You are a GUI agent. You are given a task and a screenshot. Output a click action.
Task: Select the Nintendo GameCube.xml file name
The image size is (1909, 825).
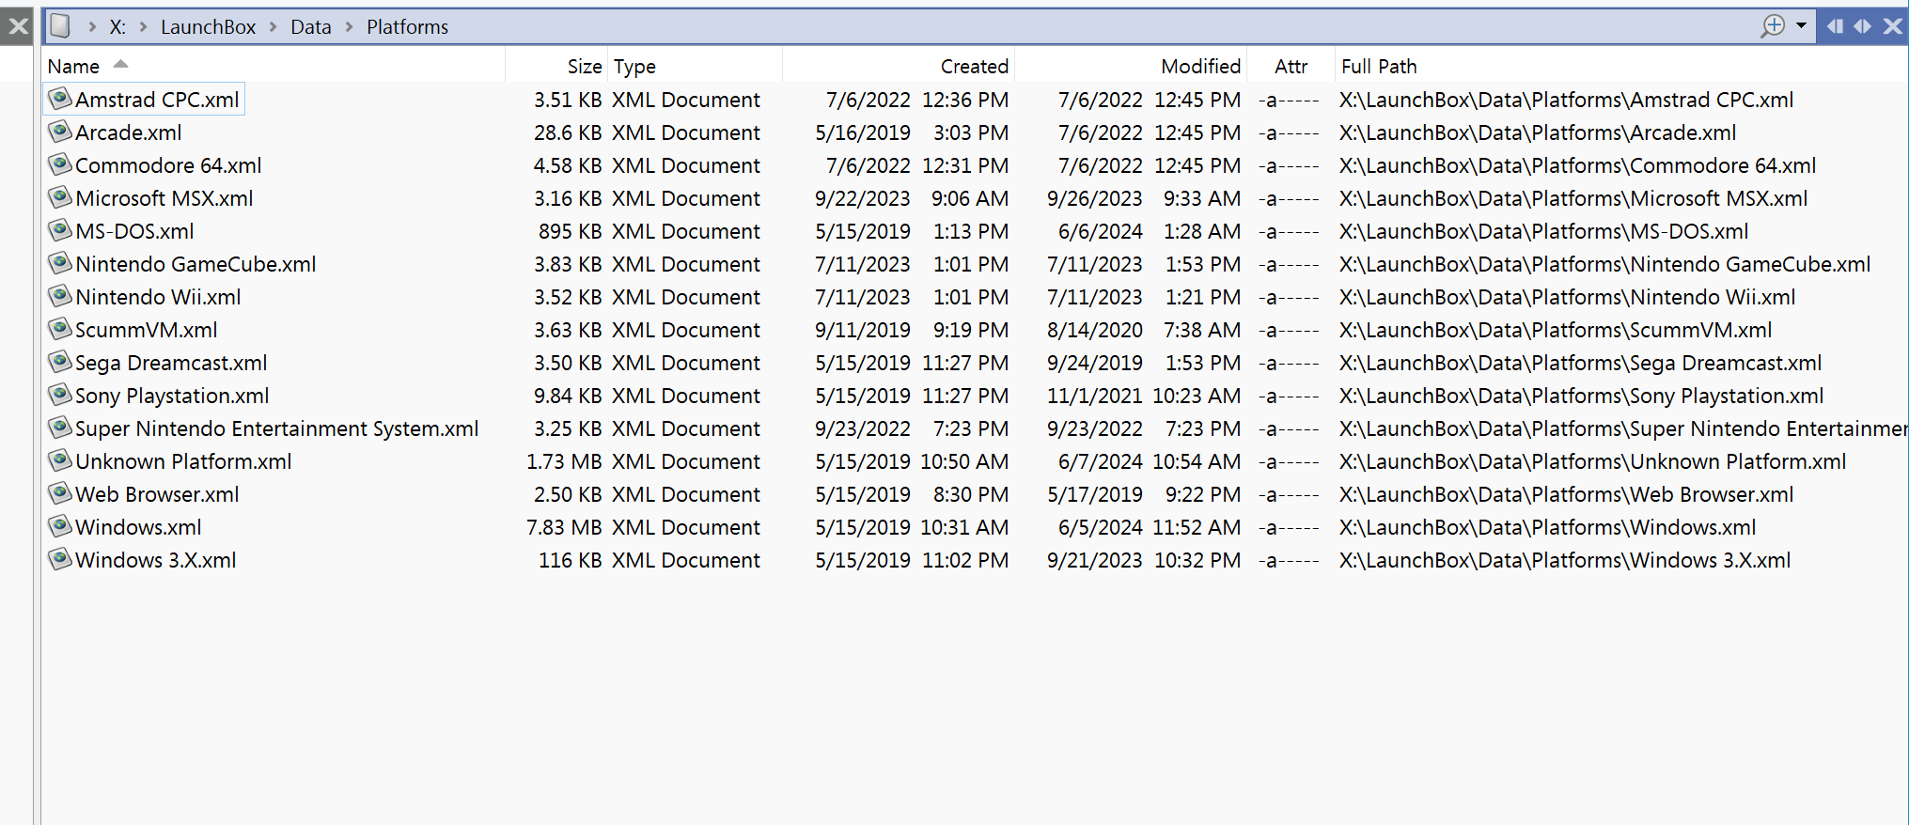196,264
